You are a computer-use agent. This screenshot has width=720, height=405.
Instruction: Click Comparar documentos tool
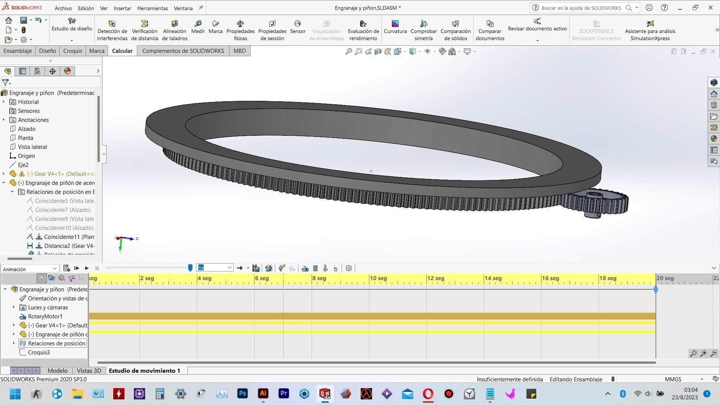click(490, 30)
